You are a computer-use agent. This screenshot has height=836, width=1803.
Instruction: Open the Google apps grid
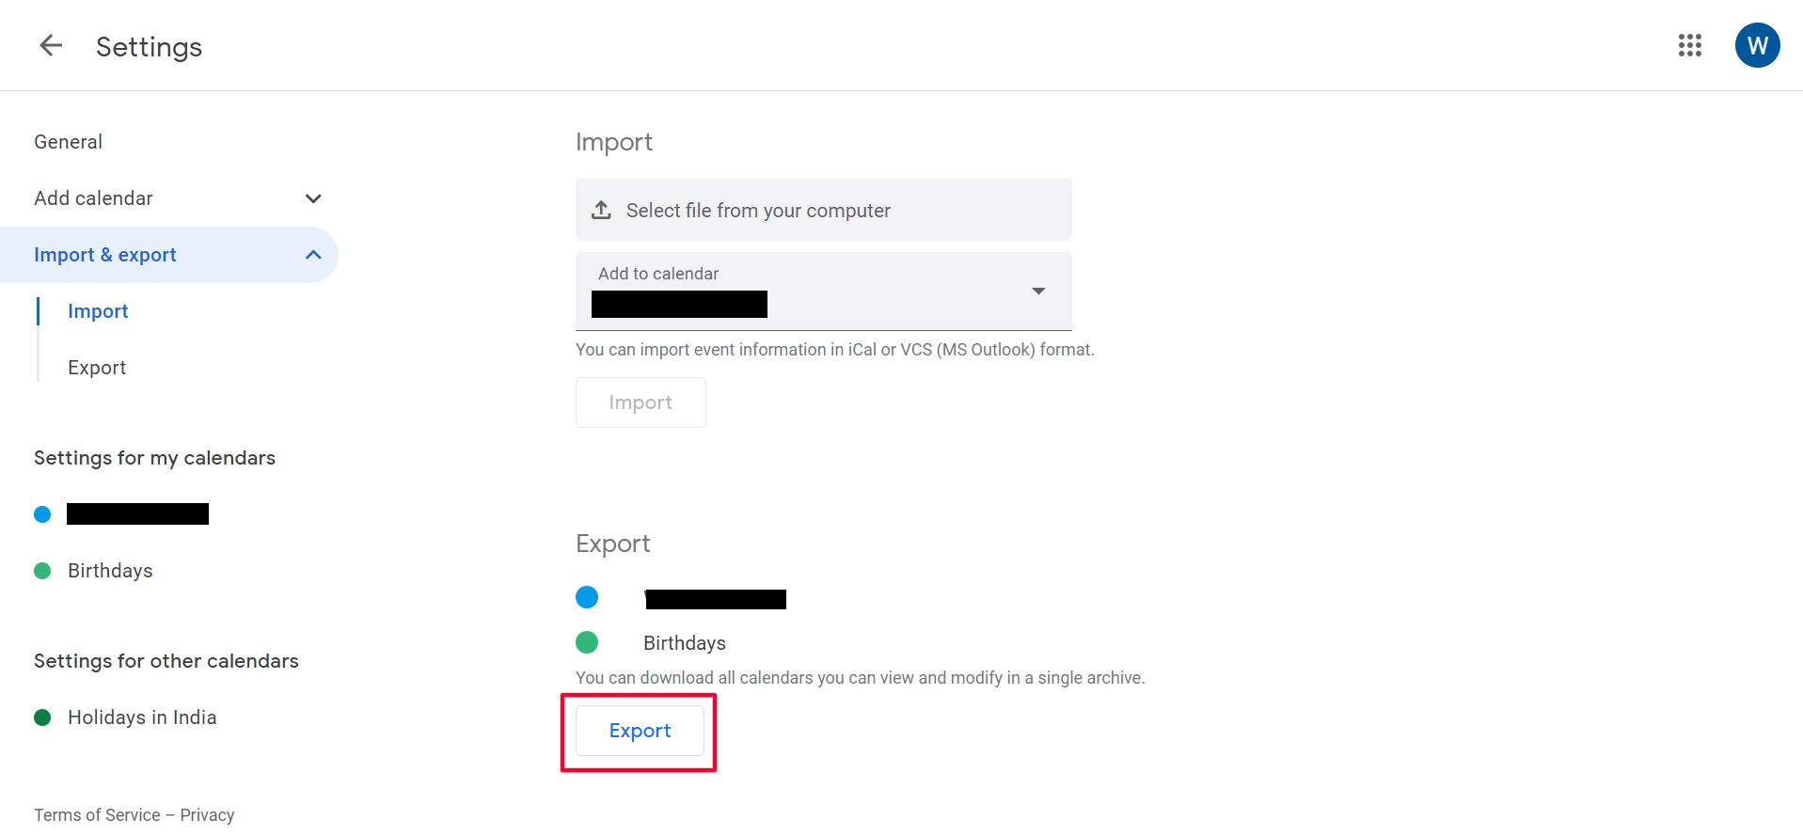click(1689, 45)
